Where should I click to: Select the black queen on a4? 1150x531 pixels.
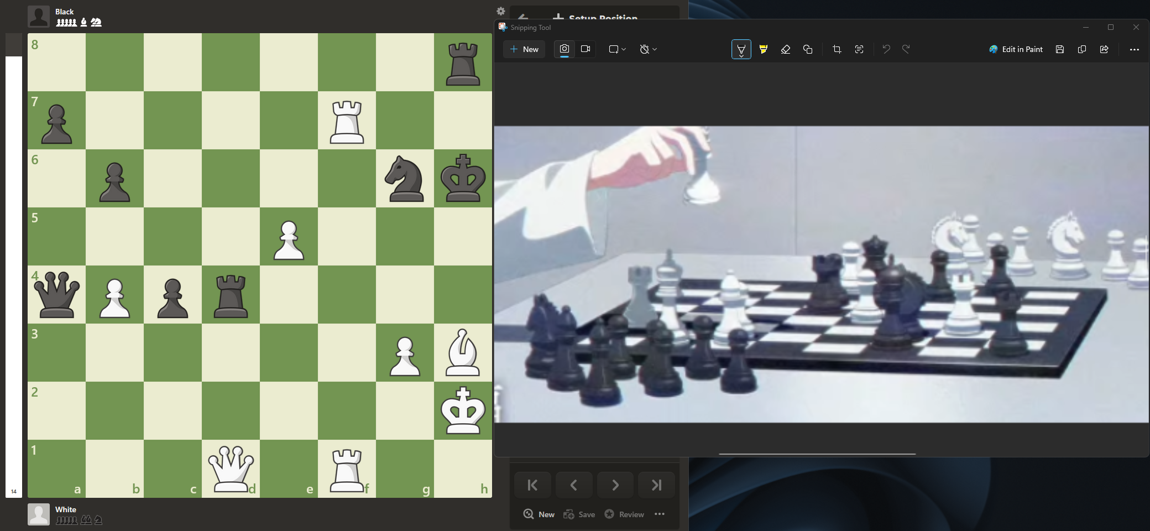56,294
